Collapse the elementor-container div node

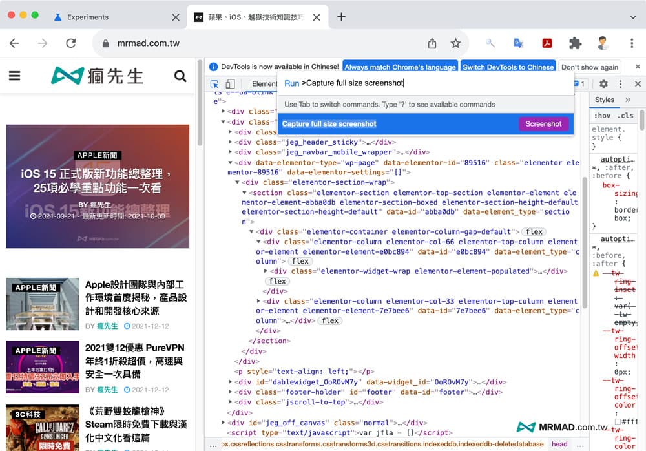251,232
